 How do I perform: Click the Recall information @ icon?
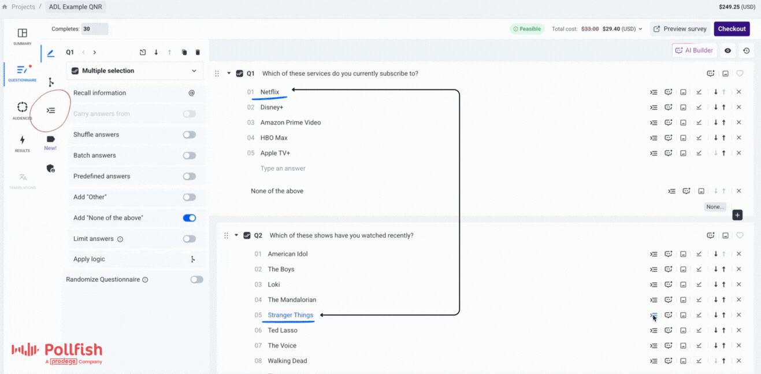[x=191, y=93]
